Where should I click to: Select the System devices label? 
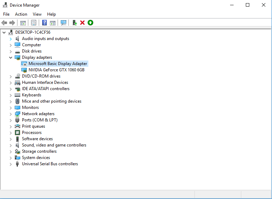point(36,158)
